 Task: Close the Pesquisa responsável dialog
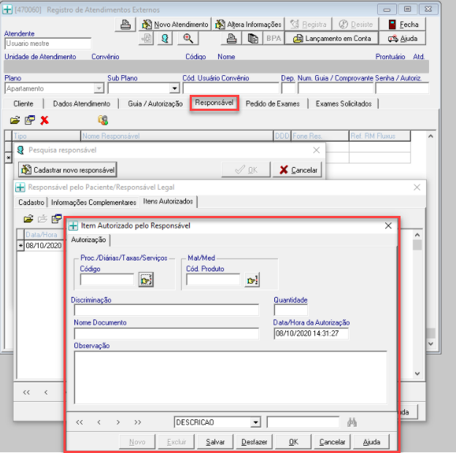[x=317, y=150]
